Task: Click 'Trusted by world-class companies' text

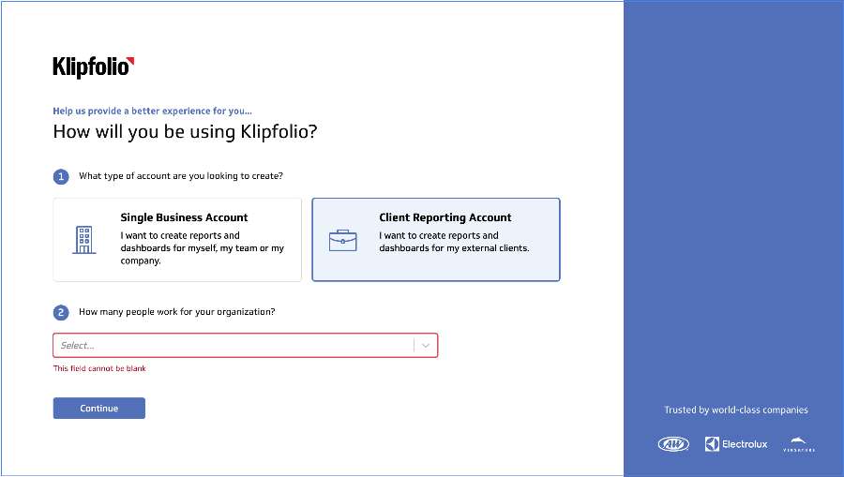Action: coord(736,410)
